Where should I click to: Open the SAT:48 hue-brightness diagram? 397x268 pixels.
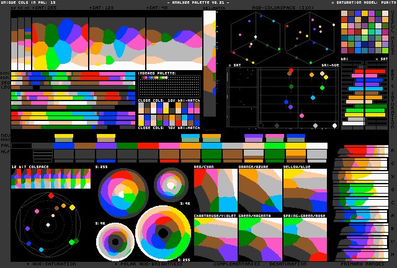174,43
